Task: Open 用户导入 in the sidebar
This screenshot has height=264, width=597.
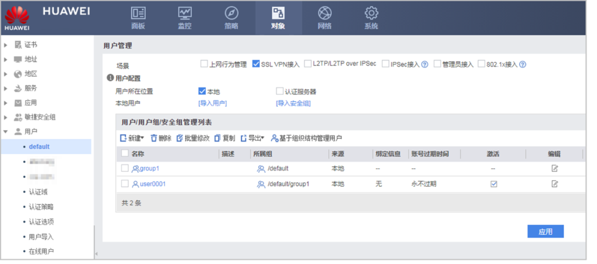Action: [x=41, y=237]
